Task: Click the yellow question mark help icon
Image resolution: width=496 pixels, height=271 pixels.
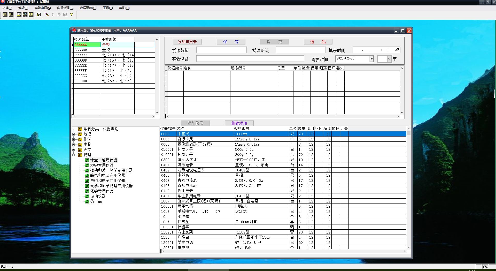Action: tap(72, 14)
